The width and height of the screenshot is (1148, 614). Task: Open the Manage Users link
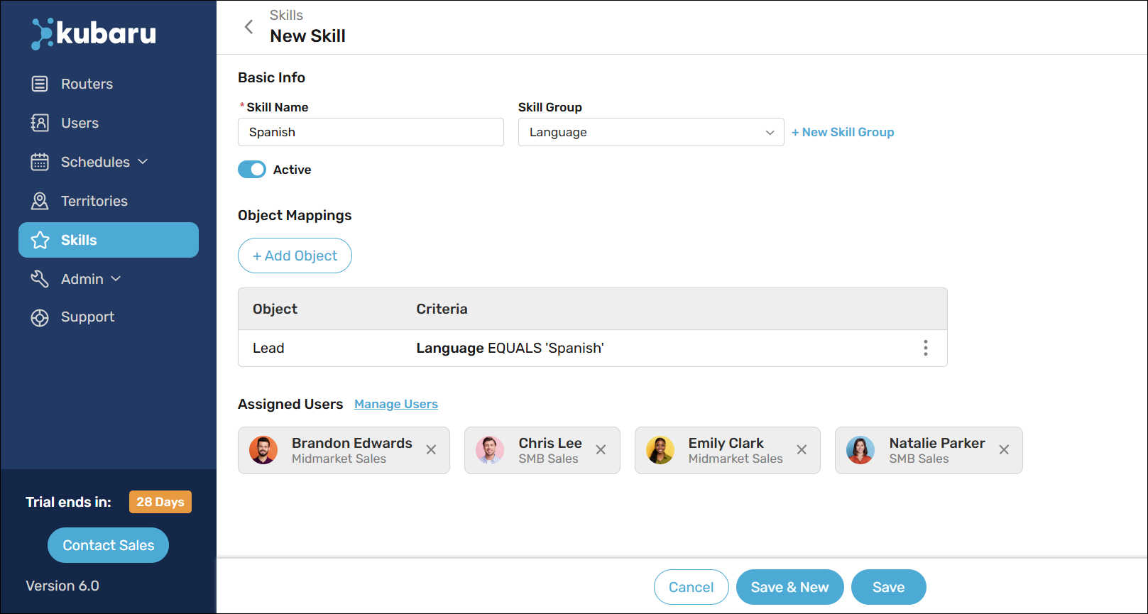pos(395,404)
